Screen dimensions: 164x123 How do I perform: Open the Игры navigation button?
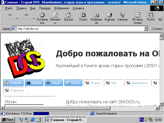(x=54, y=83)
